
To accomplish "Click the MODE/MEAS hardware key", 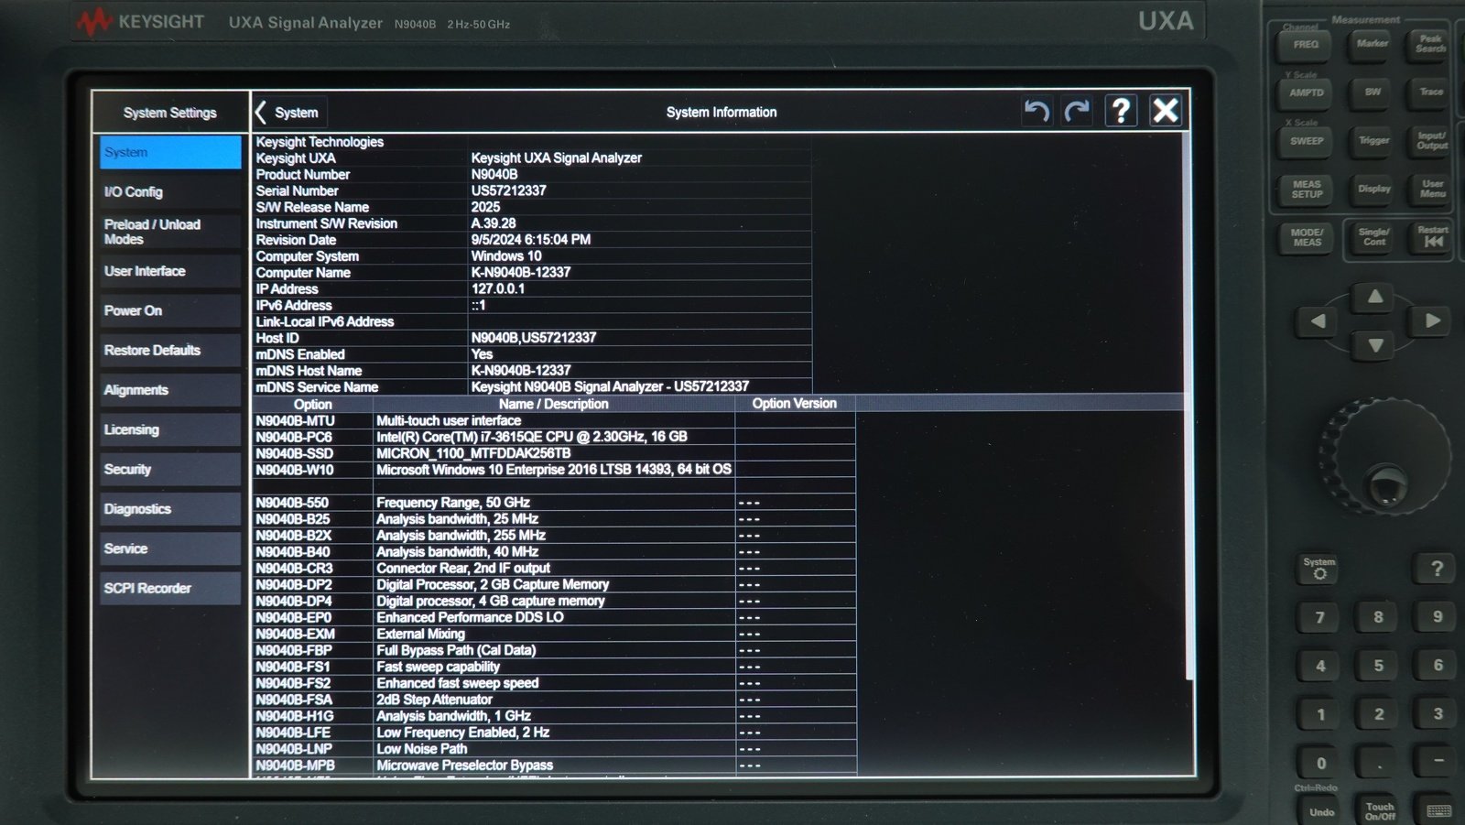I will point(1307,238).
